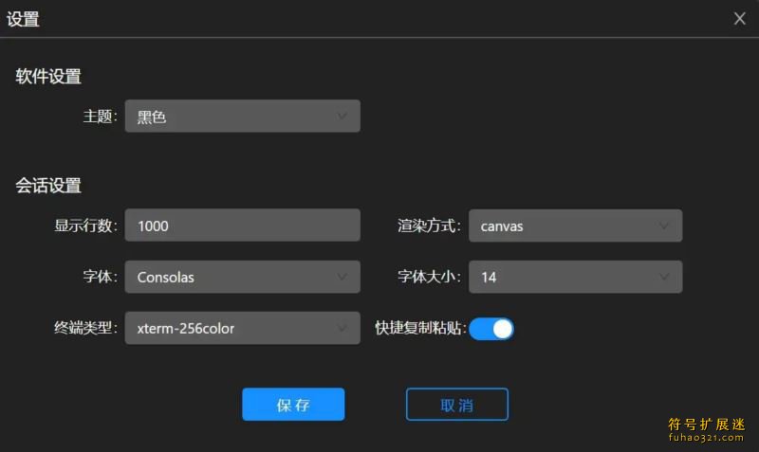
Task: Click the 快捷复制粘贴 label text
Action: pos(420,328)
